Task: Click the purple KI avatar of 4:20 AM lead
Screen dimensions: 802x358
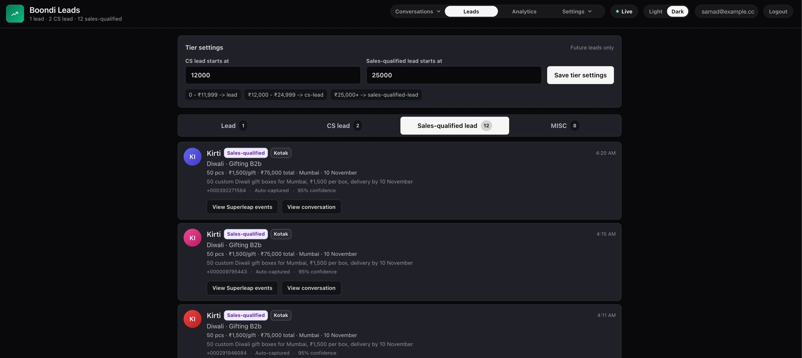Action: click(x=193, y=156)
